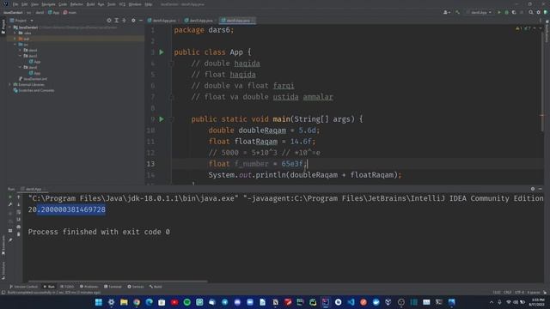The image size is (550, 309).
Task: Toggle scroll to end in Run console
Action: pos(19,220)
